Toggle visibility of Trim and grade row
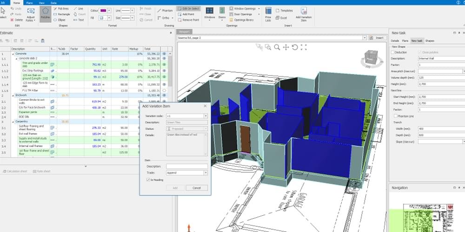The height and width of the screenshot is (232, 465). coord(164,64)
